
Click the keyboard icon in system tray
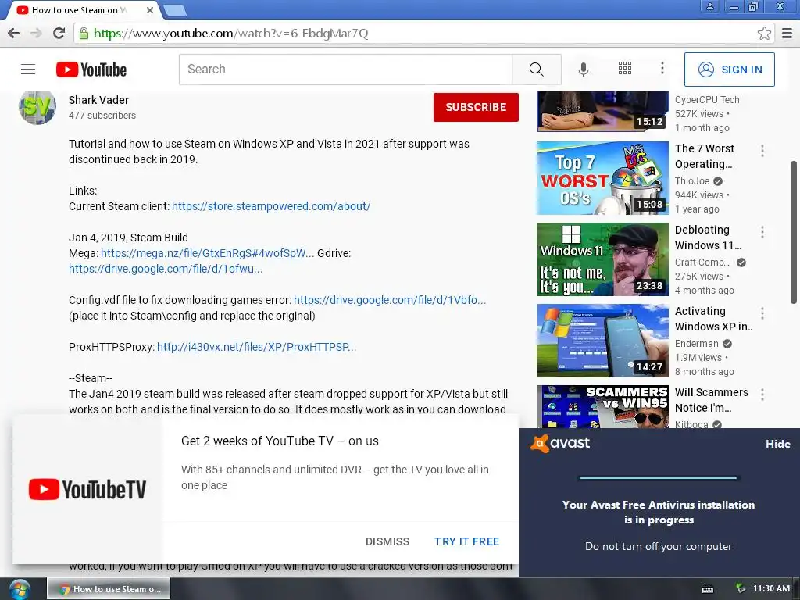tap(708, 589)
